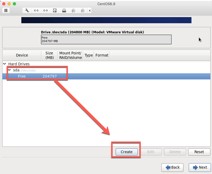Click the Free space bar in drive diagram
The height and width of the screenshot is (174, 212).
[106, 39]
